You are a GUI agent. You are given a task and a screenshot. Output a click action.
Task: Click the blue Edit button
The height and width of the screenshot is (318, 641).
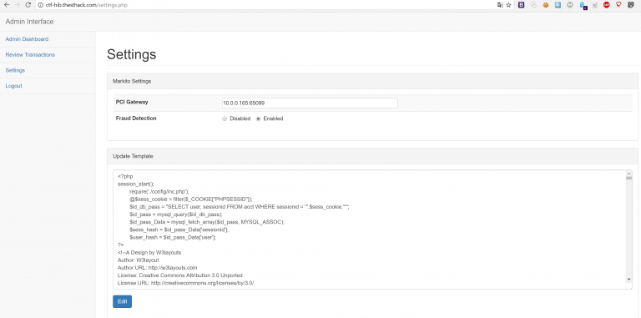point(122,301)
